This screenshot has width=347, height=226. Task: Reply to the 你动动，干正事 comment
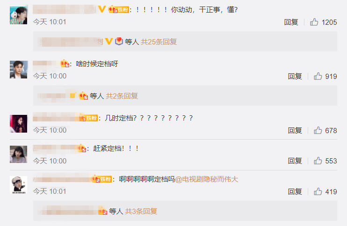(x=291, y=22)
